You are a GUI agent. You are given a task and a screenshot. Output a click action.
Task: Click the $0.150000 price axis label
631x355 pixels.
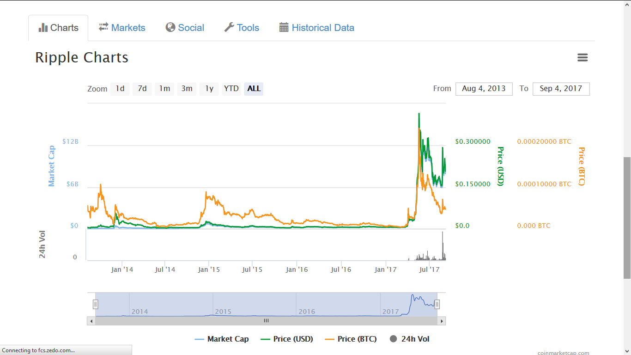pyautogui.click(x=473, y=184)
